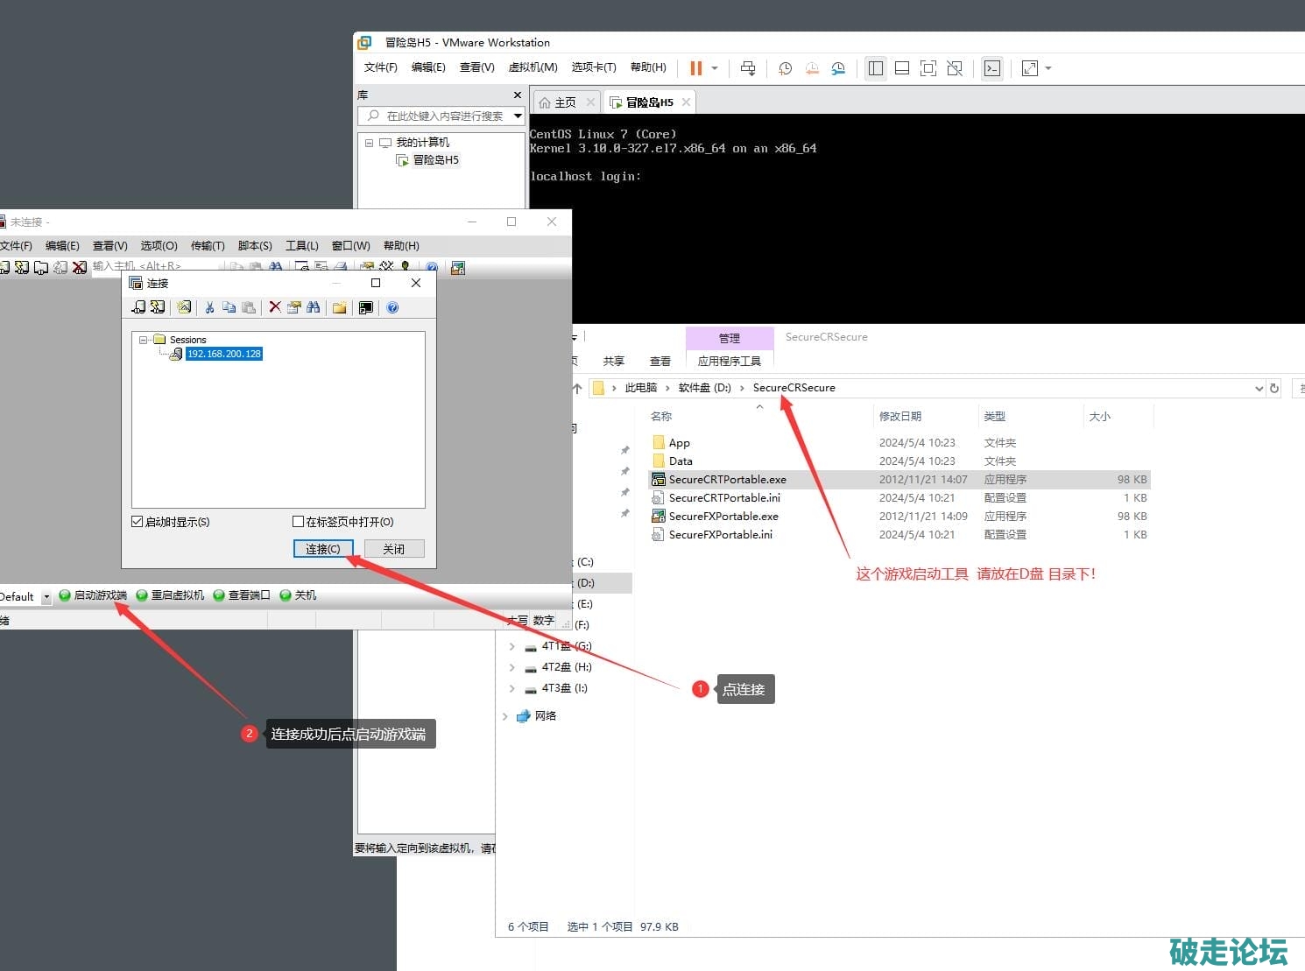The height and width of the screenshot is (971, 1305).
Task: Open the 虚拟机(M) menu in VMware
Action: tap(533, 67)
